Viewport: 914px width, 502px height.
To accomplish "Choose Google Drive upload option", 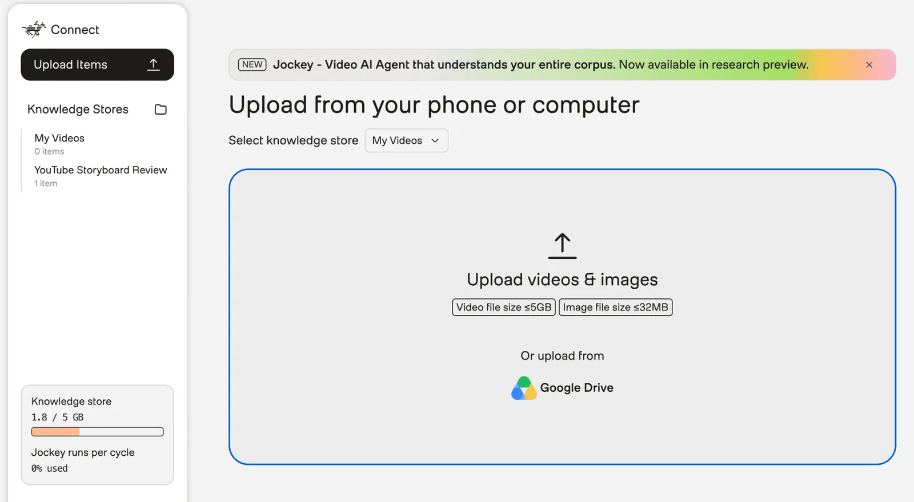I will 562,388.
